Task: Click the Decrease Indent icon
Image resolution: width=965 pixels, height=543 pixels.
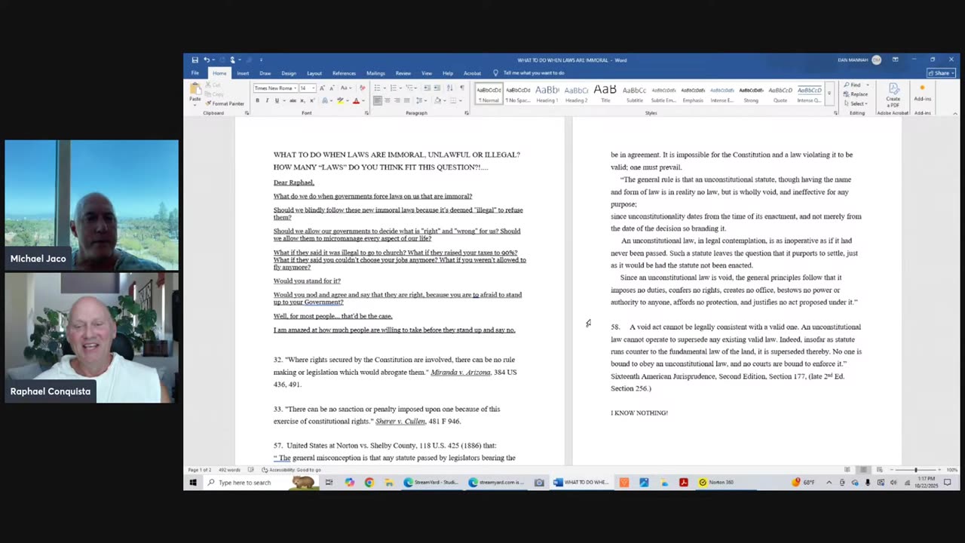Action: pos(427,88)
